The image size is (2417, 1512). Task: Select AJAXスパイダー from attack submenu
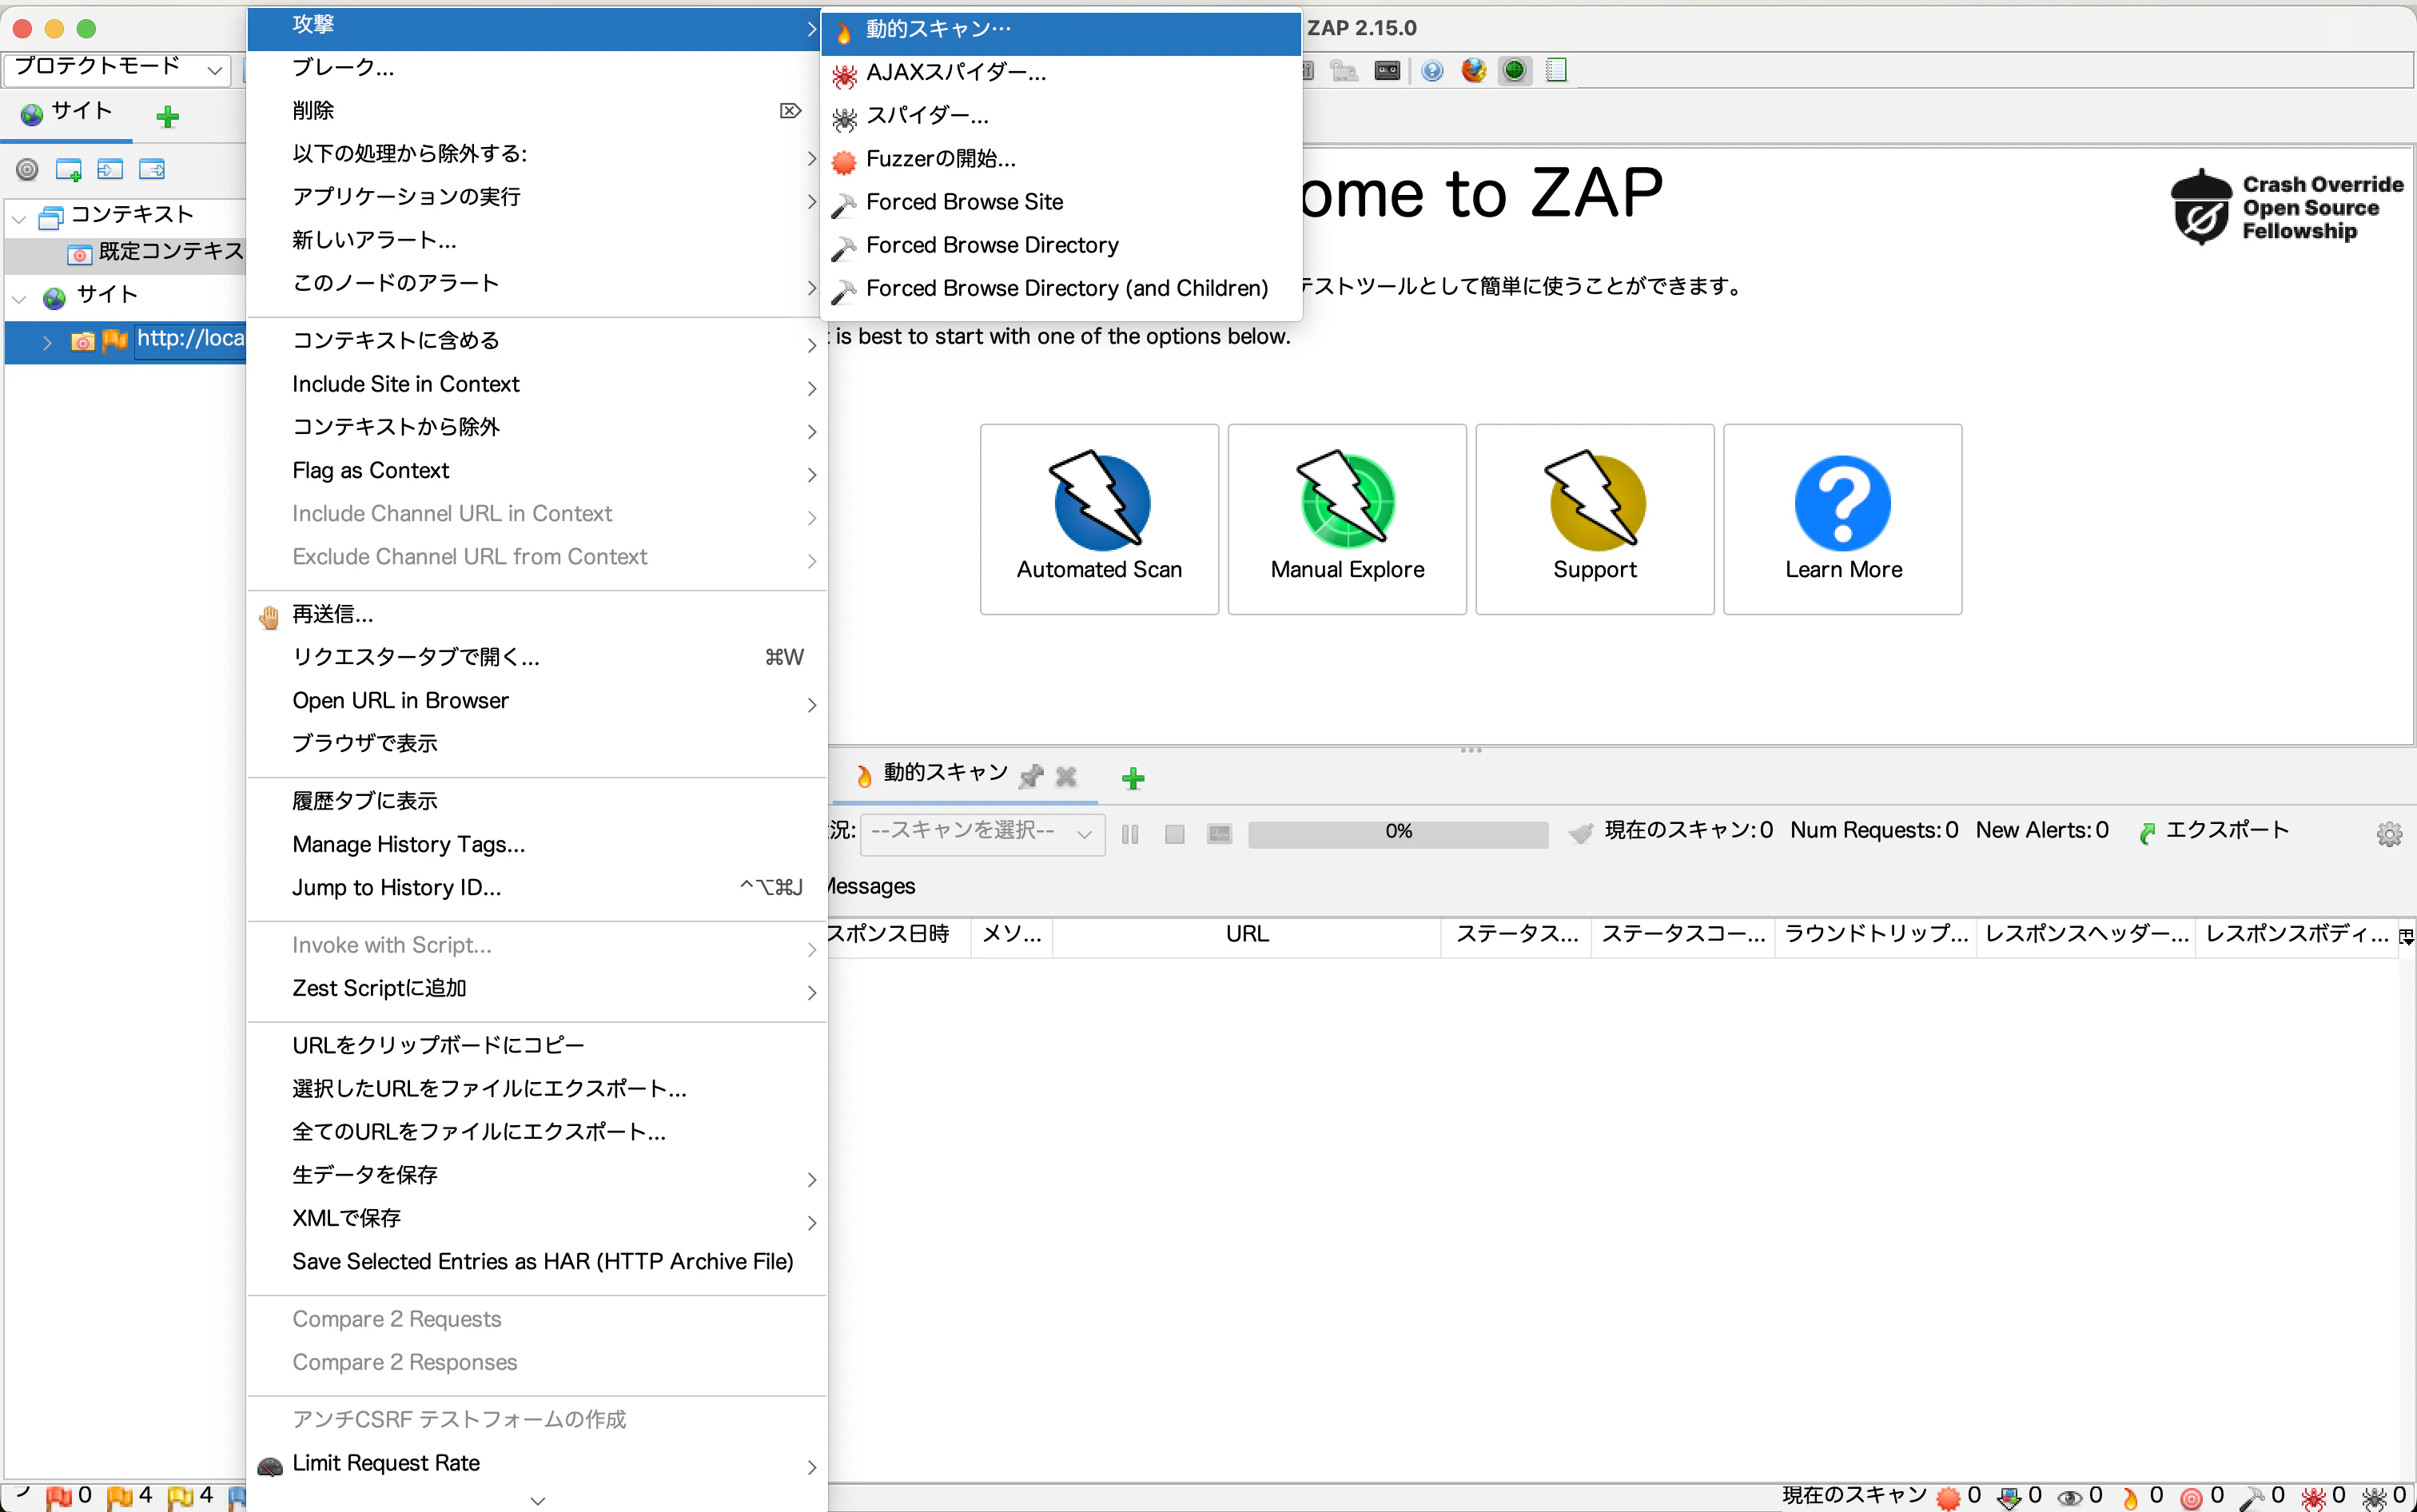click(x=955, y=73)
